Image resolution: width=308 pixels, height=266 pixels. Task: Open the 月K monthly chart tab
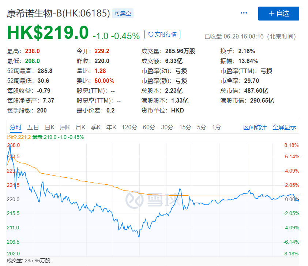pos(80,128)
